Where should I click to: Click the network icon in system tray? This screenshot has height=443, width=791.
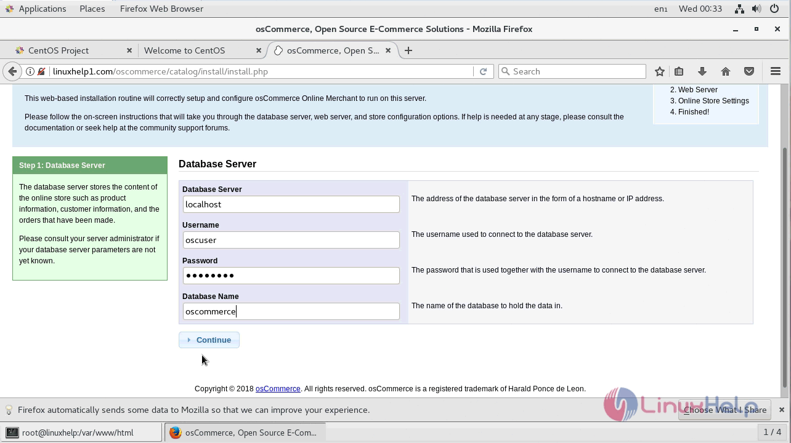[740, 9]
